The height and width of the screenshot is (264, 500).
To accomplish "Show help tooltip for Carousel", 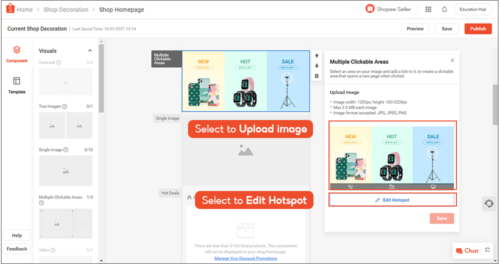I will pos(58,62).
